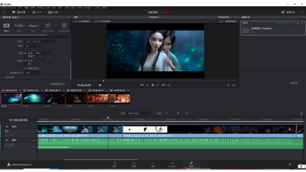Toggle the Tape button in top toolbar
The image size is (306, 172).
tap(37, 12)
